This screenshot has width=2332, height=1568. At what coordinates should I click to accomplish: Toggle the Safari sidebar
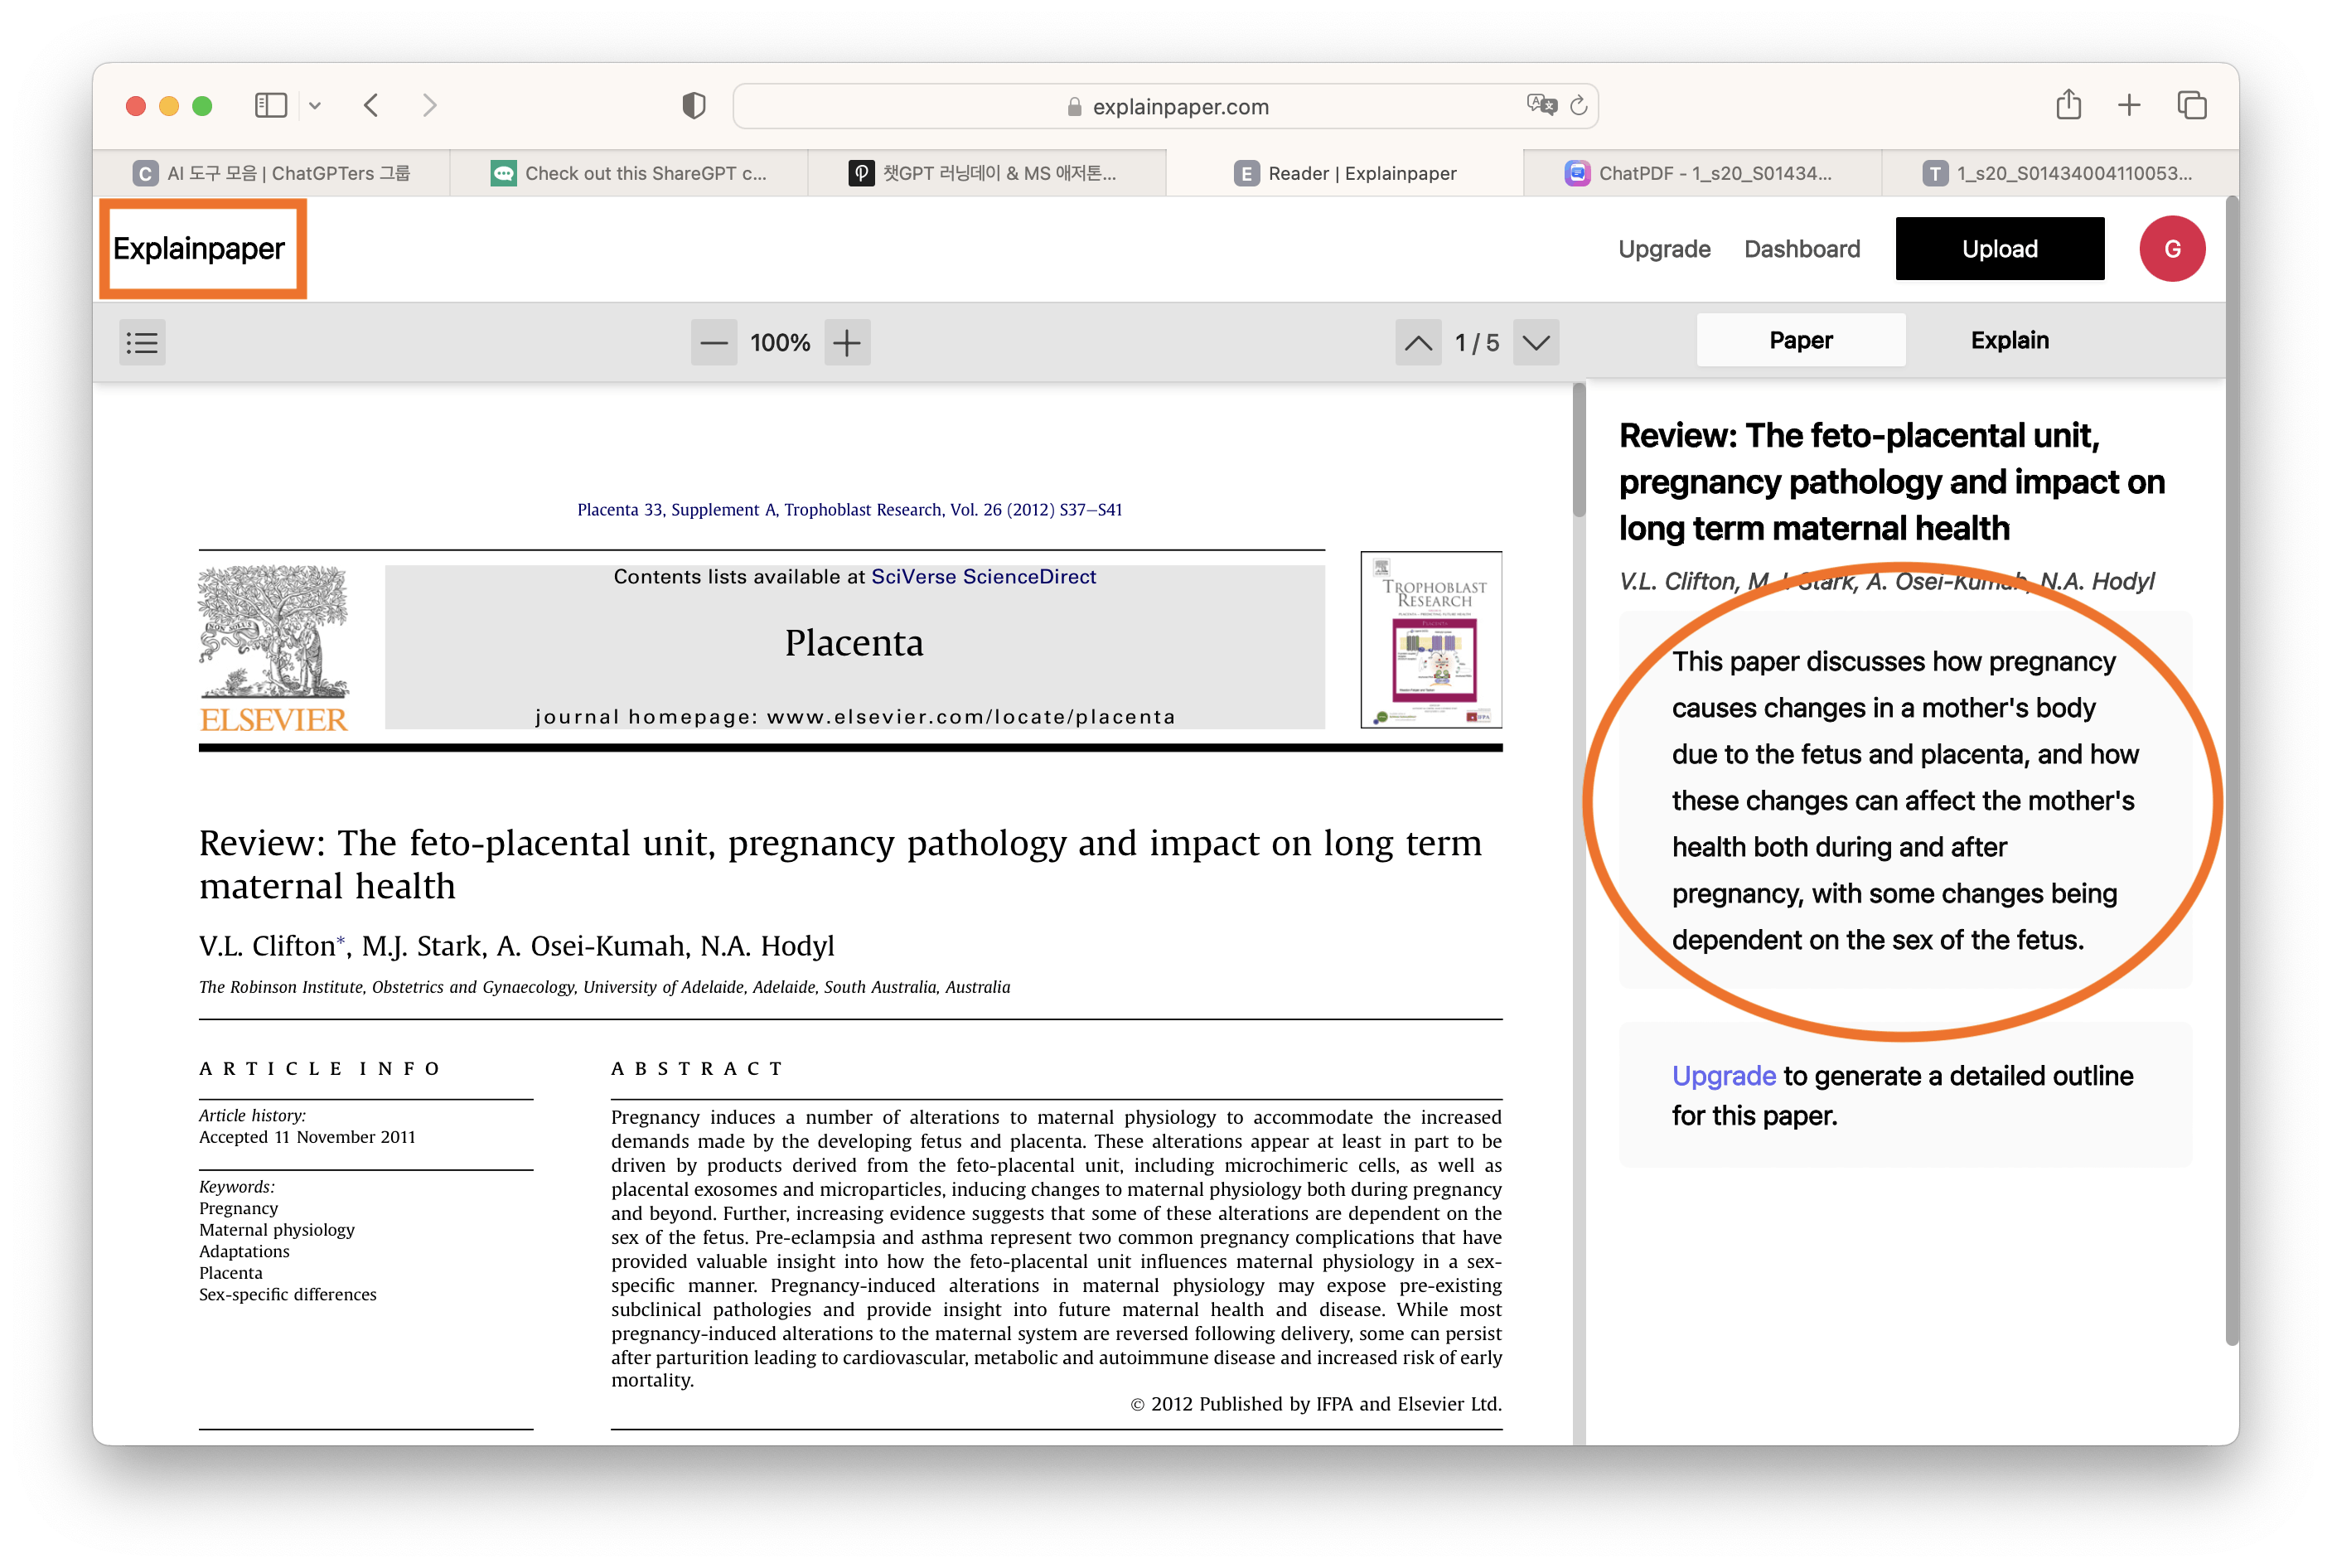[271, 105]
